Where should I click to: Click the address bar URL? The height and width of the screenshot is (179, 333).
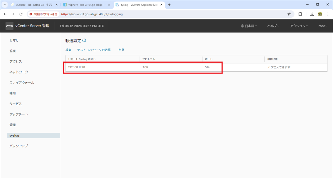[92, 14]
